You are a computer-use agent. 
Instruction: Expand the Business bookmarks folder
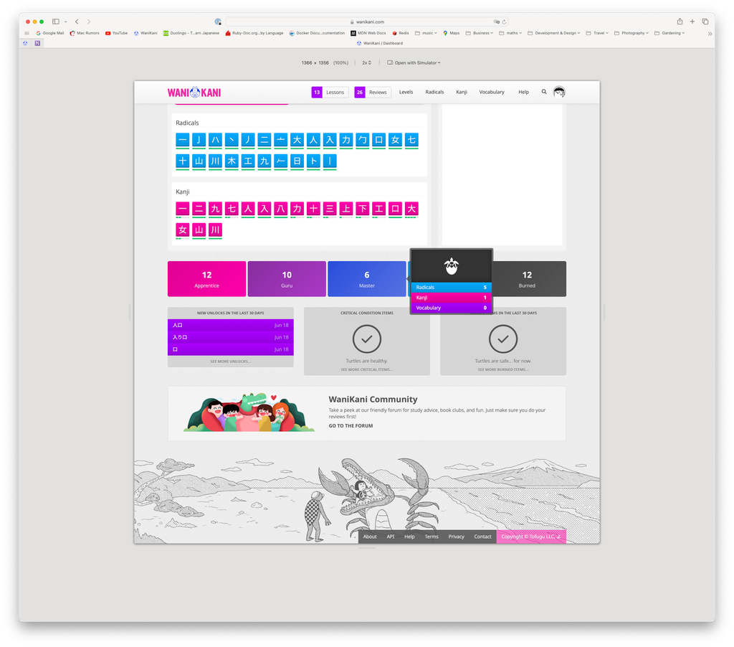480,33
